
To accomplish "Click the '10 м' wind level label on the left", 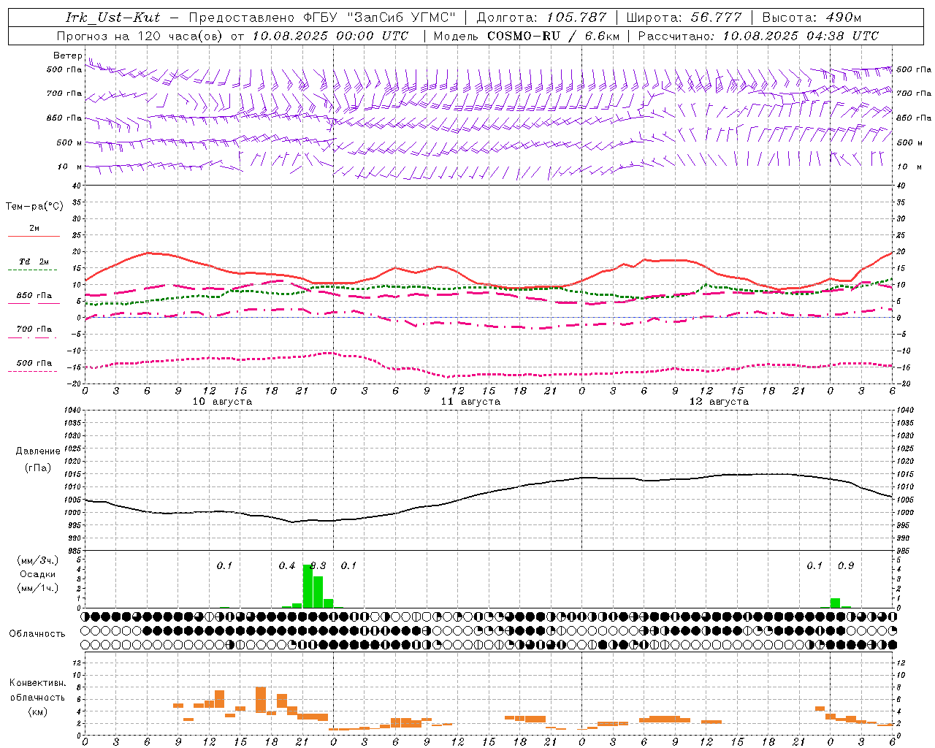I will [x=69, y=167].
